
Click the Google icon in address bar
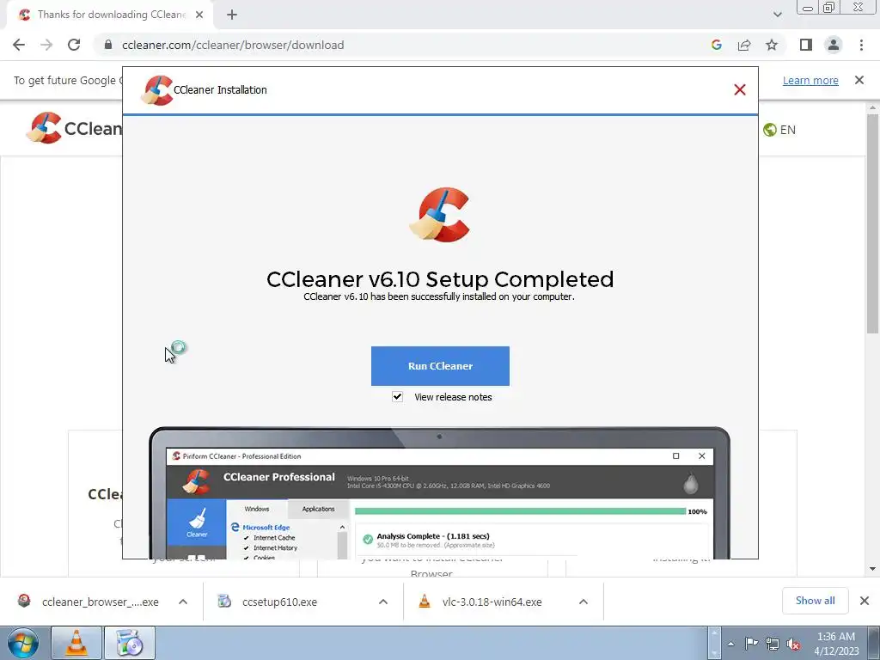[x=716, y=45]
